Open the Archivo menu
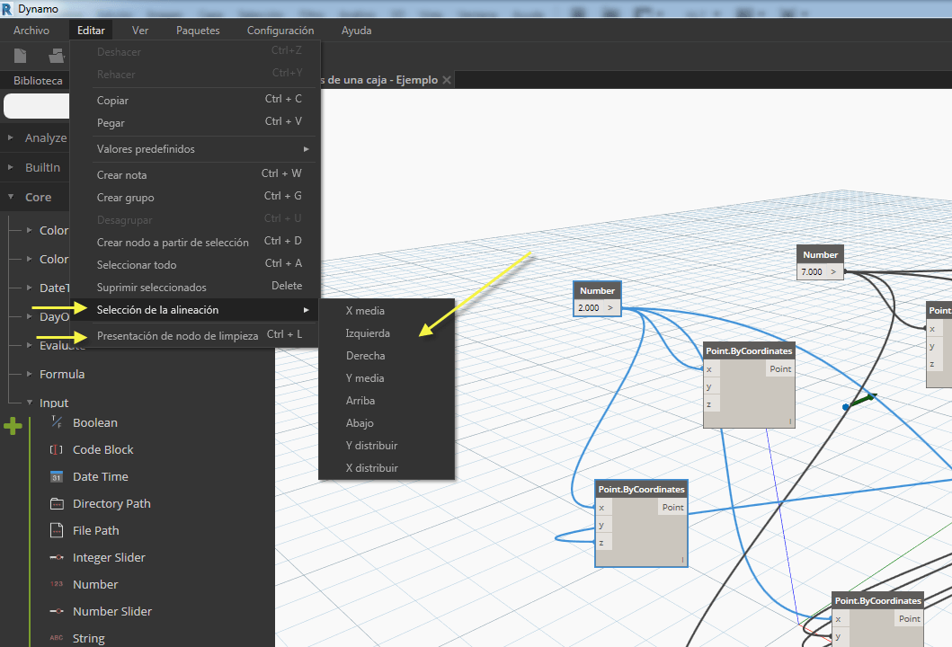Screen dimensions: 952x647 [x=31, y=31]
